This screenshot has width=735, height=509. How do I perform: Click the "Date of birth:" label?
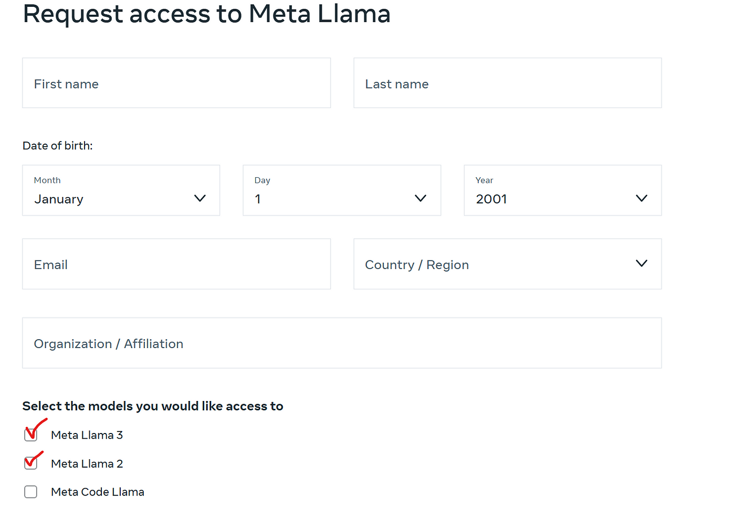coord(58,146)
